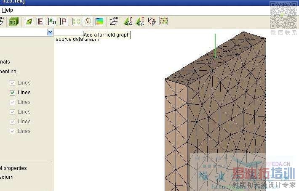This screenshot has height=191, width=299.
Task: Expand the dropdown arrow in the left panel
Action: tap(50, 32)
